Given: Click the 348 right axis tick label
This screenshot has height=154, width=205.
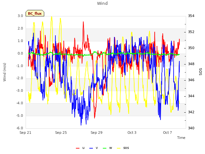Looking at the screenshot, I should (191, 64).
